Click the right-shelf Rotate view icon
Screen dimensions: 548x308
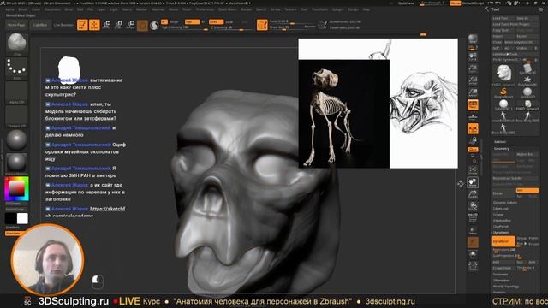pyautogui.click(x=473, y=206)
